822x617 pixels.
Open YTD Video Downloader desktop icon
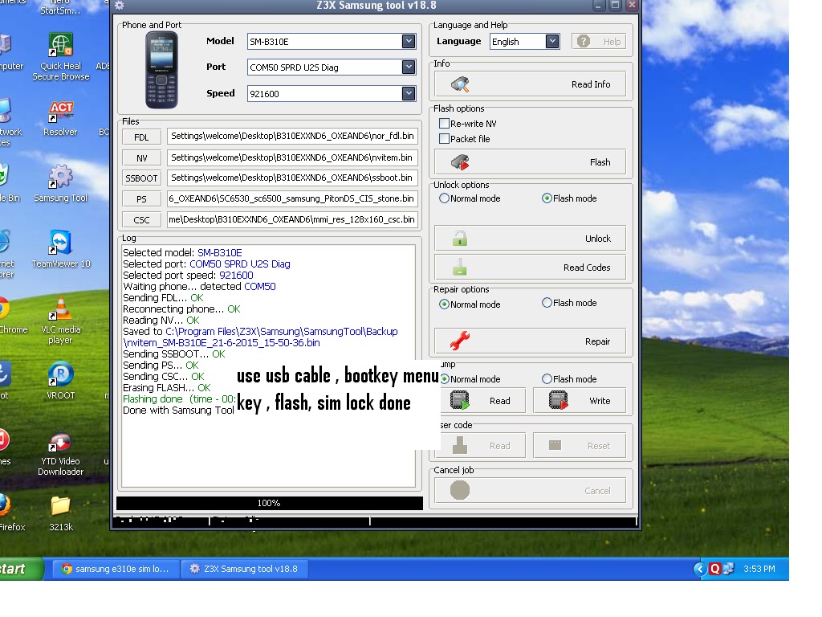point(61,454)
